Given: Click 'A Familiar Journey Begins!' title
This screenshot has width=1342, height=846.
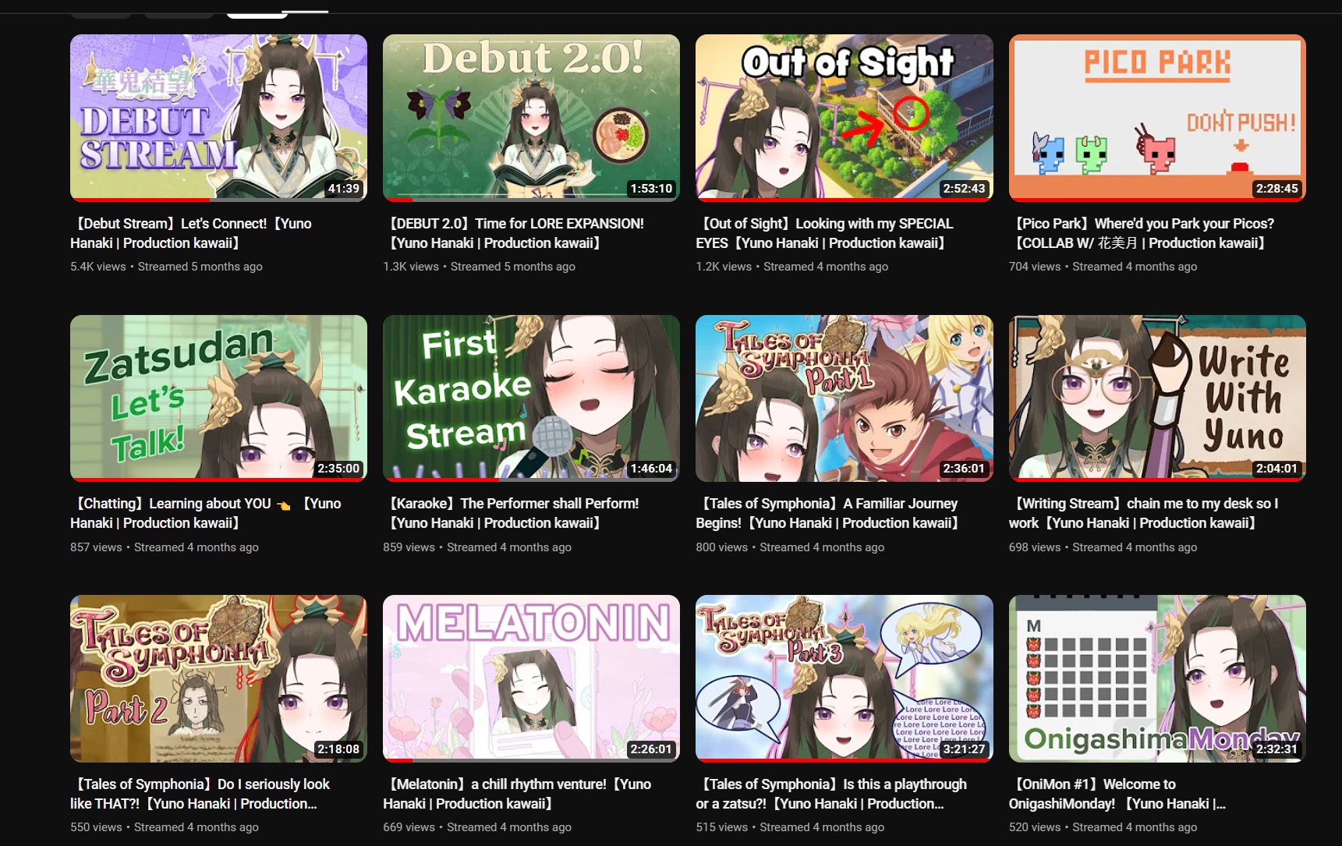Looking at the screenshot, I should tap(827, 513).
